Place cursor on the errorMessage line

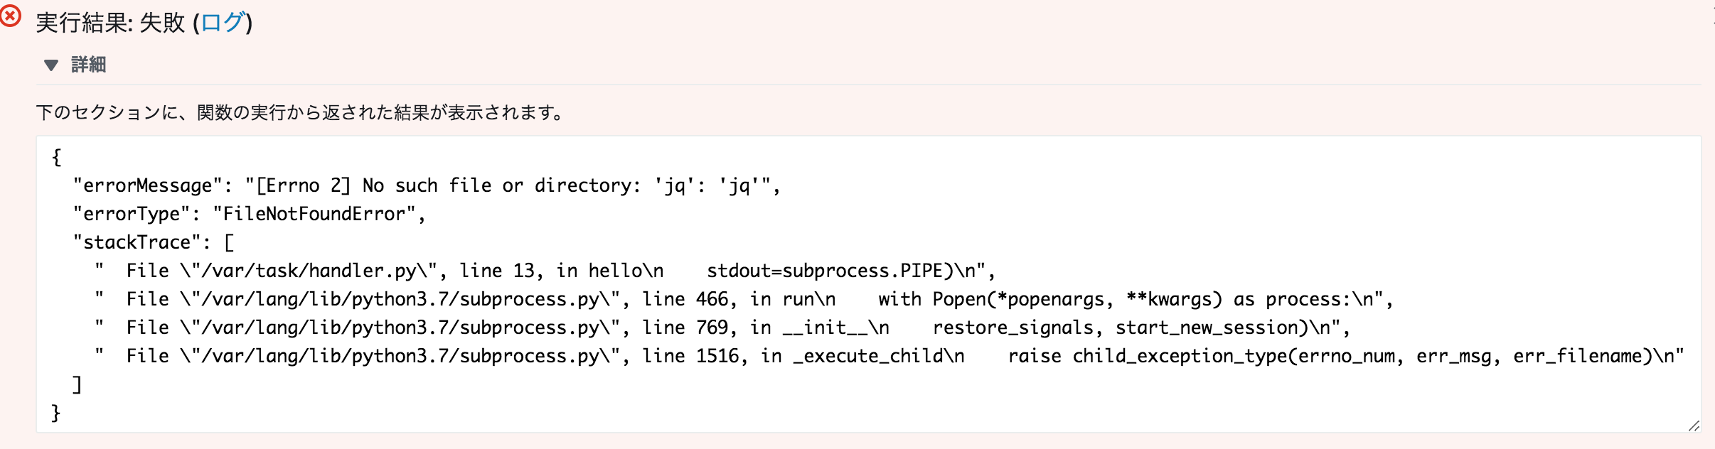[x=427, y=186]
